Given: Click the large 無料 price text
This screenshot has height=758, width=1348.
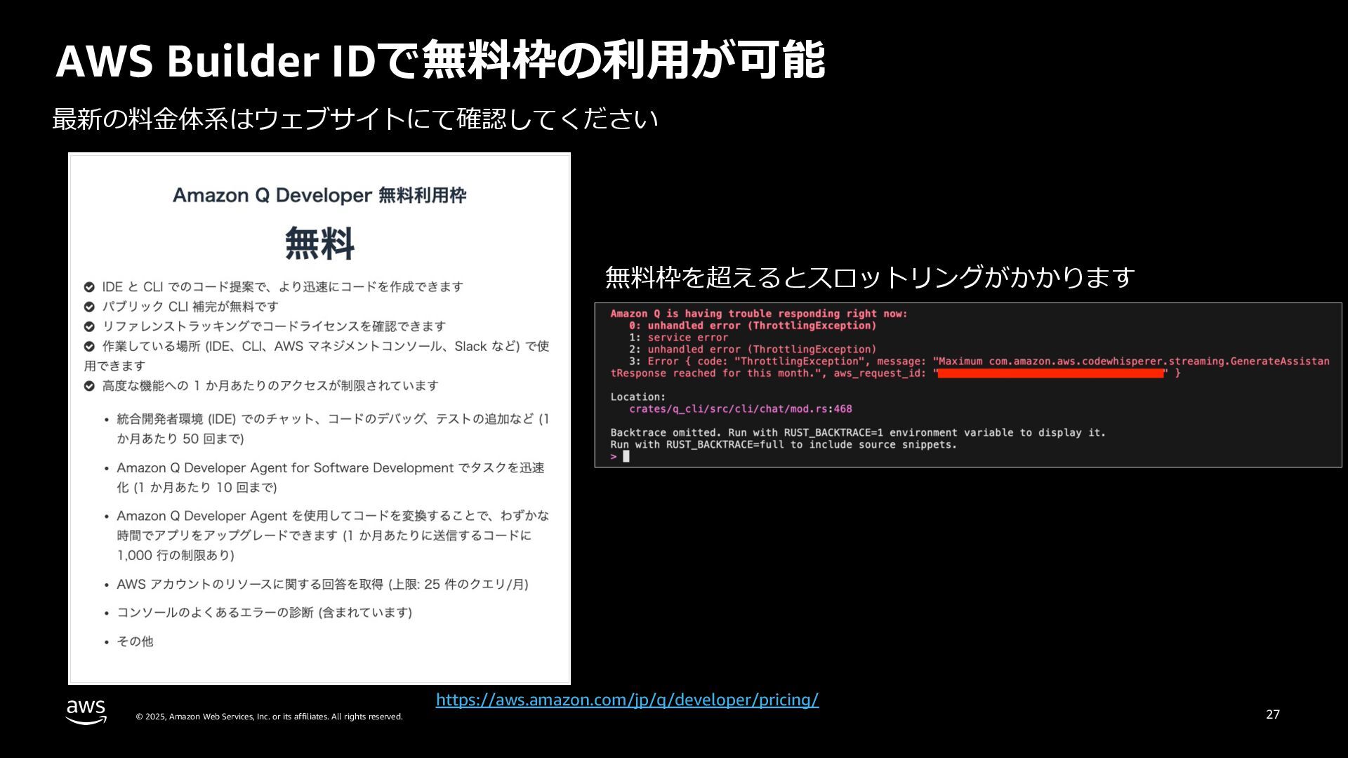Looking at the screenshot, I should (x=319, y=244).
